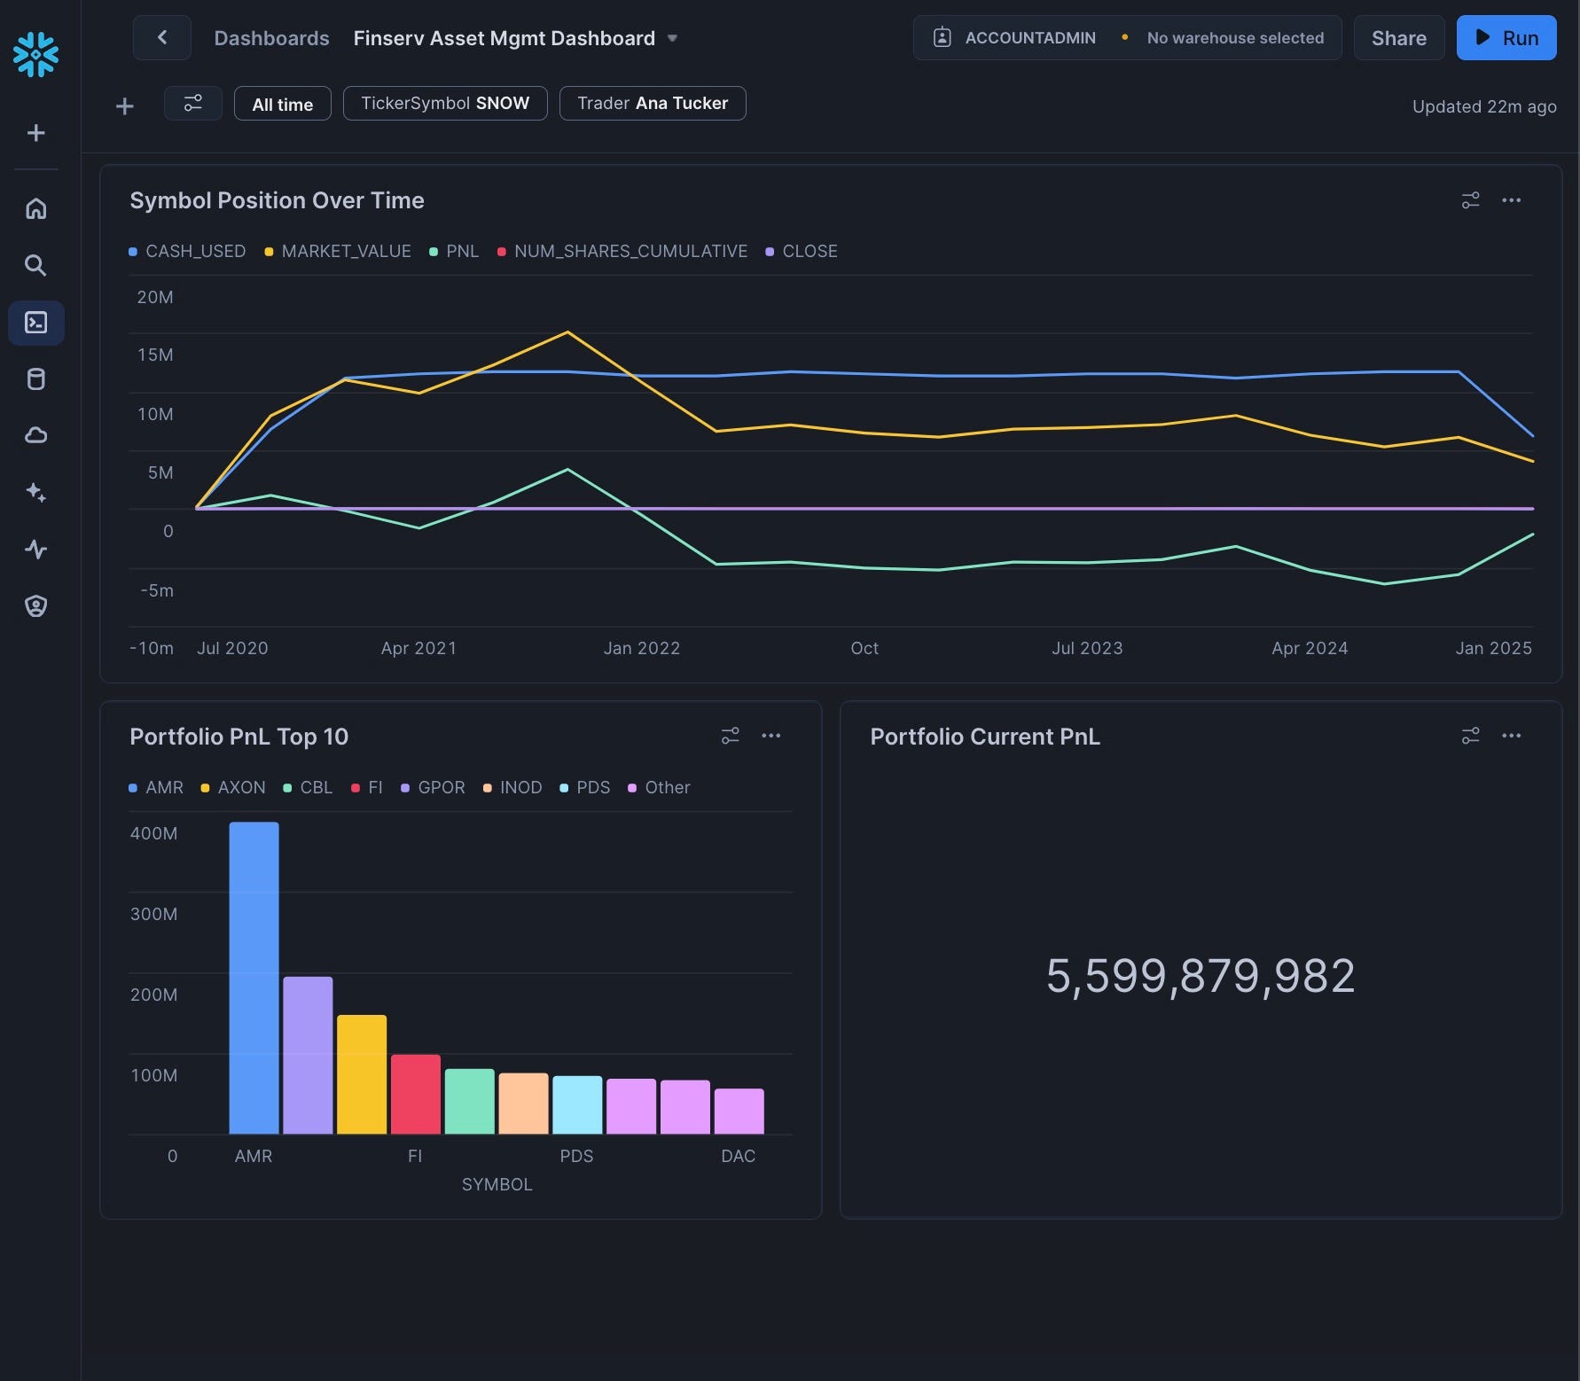Open the cloud icon in sidebar
Image resolution: width=1580 pixels, height=1381 pixels.
pyautogui.click(x=35, y=435)
